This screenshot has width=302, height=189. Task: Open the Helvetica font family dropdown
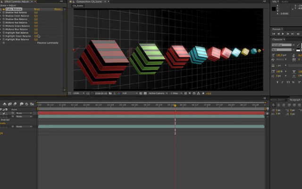tap(283, 45)
